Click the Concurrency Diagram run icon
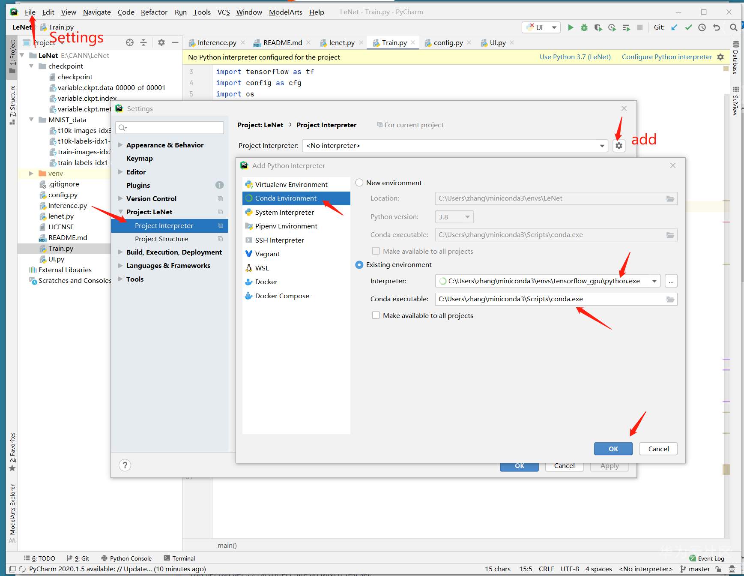744x576 pixels. 626,27
